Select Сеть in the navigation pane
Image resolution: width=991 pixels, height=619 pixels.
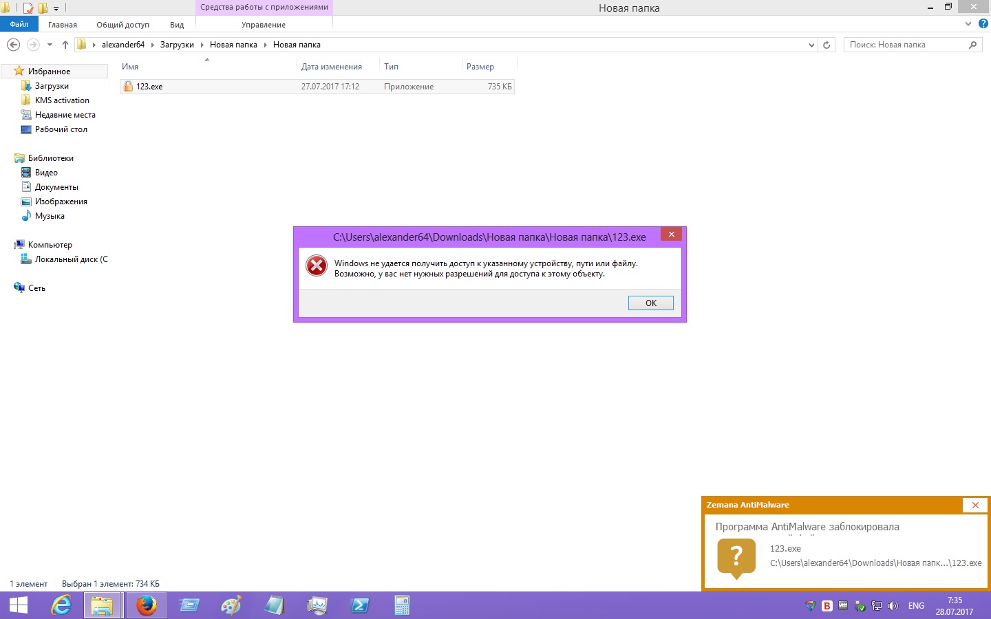(x=36, y=288)
